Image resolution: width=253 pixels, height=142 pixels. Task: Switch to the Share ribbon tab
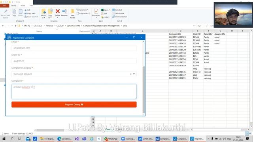coord(23,6)
